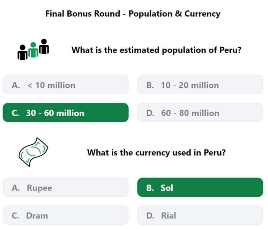Click the leftmost black person figure

pos(23,52)
